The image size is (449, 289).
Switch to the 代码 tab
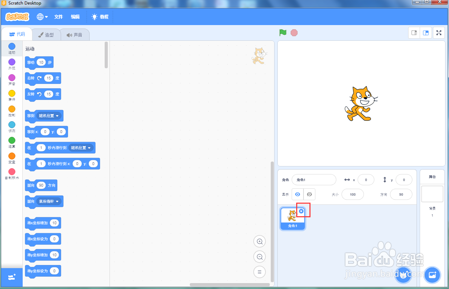pos(17,34)
